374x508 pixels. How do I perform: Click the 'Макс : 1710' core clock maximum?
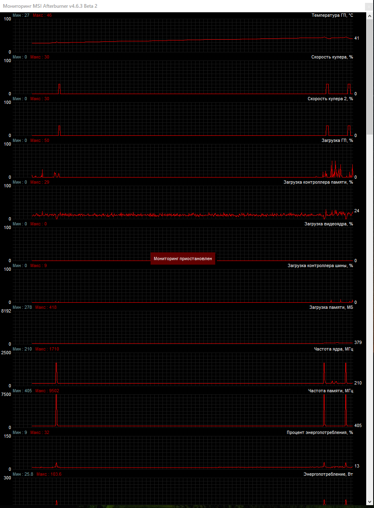pos(47,349)
